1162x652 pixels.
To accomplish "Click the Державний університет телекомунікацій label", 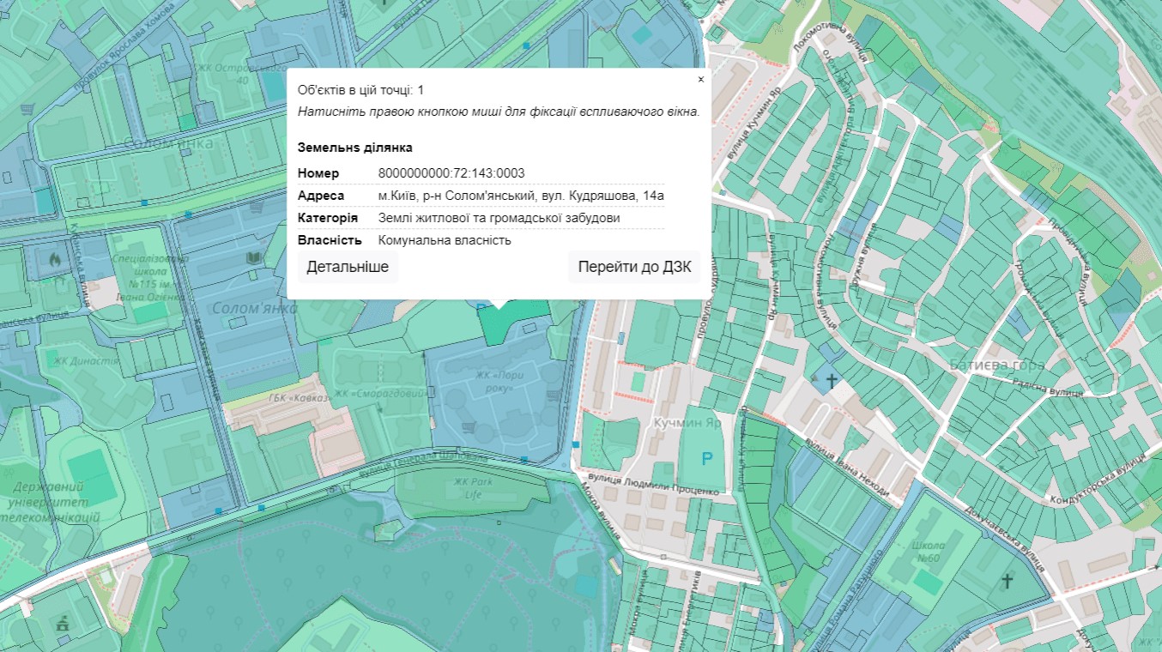I will (50, 503).
